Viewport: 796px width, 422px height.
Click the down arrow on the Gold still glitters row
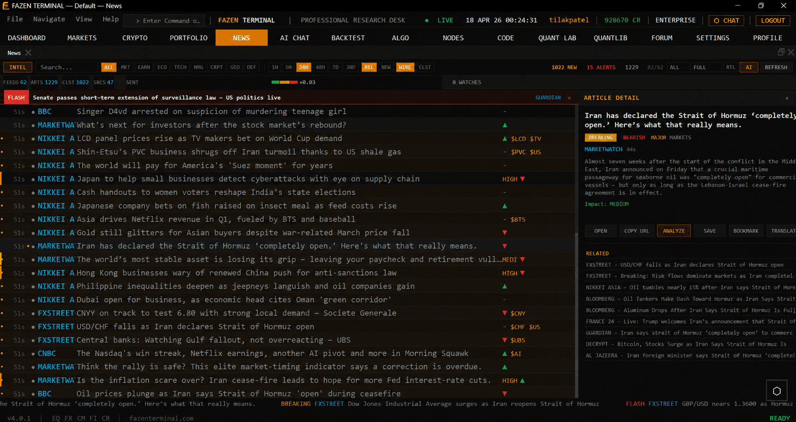(504, 233)
